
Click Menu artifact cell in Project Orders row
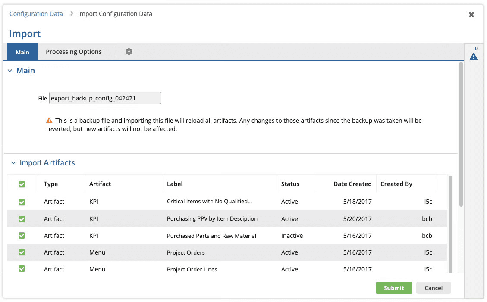[x=97, y=252]
